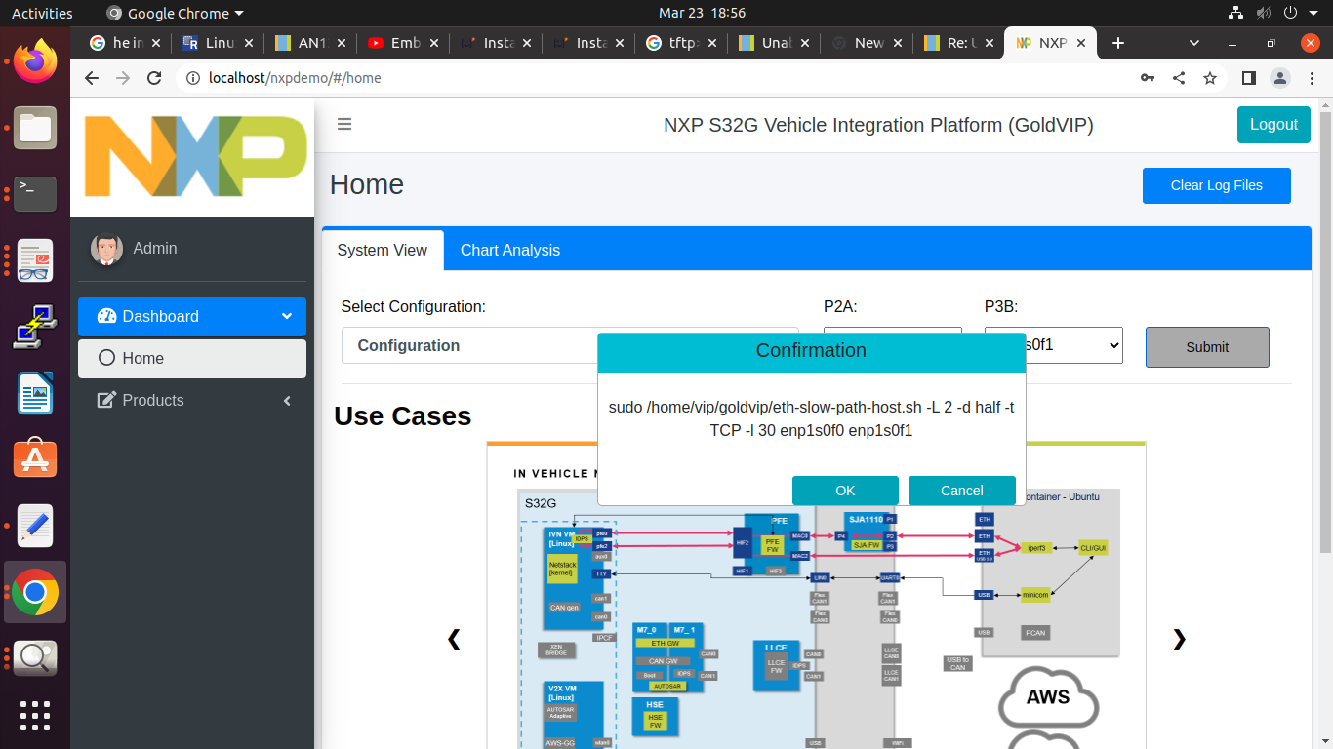The height and width of the screenshot is (749, 1333).
Task: Open the text editor dock icon
Action: [x=35, y=526]
